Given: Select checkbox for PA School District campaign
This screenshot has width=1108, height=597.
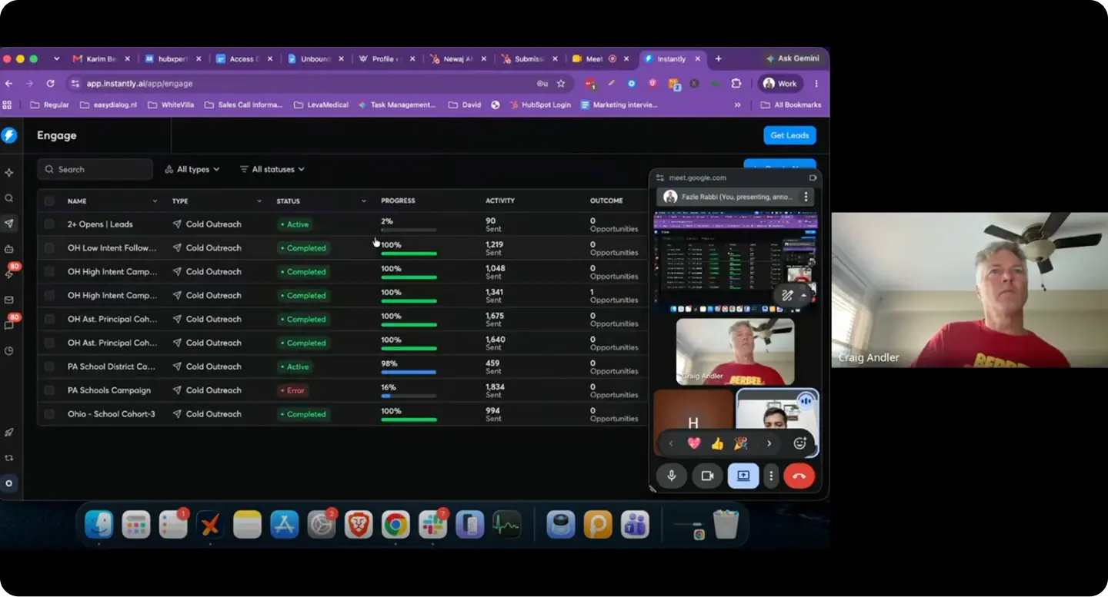Looking at the screenshot, I should (x=49, y=366).
